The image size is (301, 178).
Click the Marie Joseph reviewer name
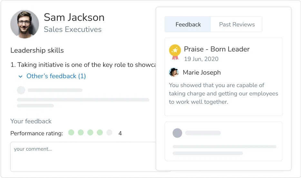click(202, 72)
